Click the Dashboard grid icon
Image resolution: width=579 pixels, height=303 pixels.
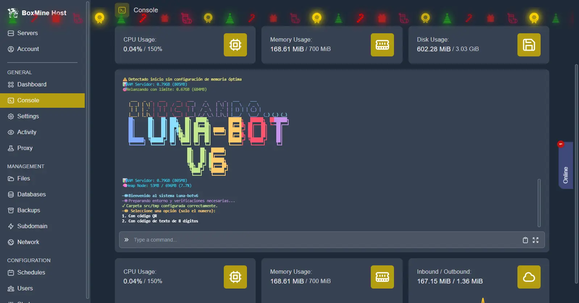[x=11, y=84]
